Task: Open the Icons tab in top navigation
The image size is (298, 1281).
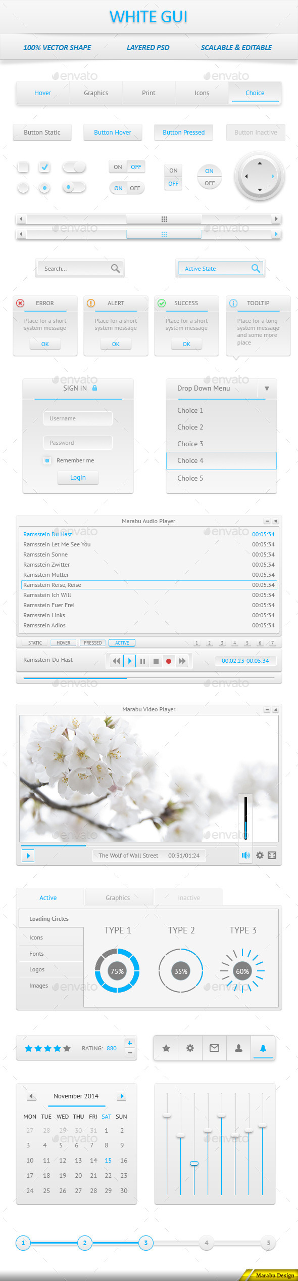Action: pos(202,93)
